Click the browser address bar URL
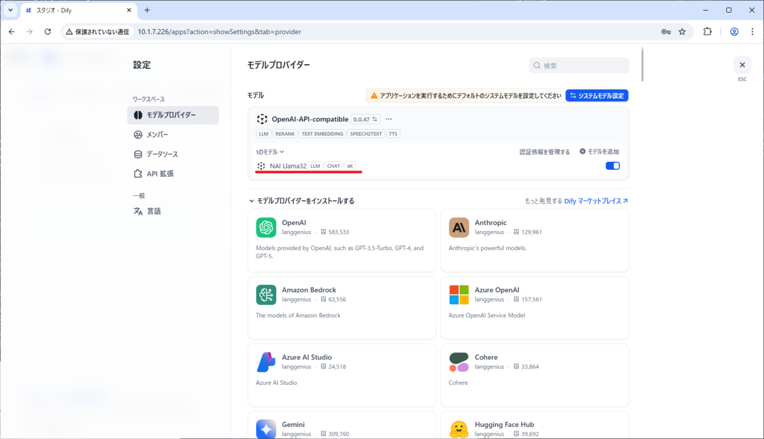Screen dimensions: 764x439 220,31
